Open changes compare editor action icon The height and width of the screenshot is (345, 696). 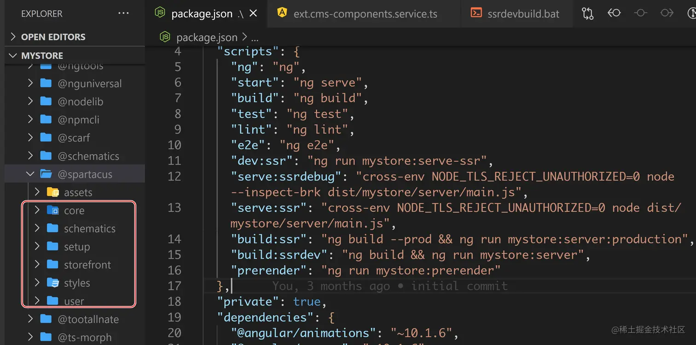(588, 13)
